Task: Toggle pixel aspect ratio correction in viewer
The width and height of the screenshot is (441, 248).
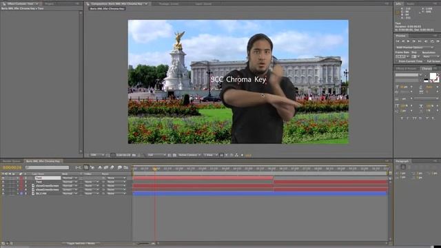Action: pyautogui.click(x=222, y=155)
